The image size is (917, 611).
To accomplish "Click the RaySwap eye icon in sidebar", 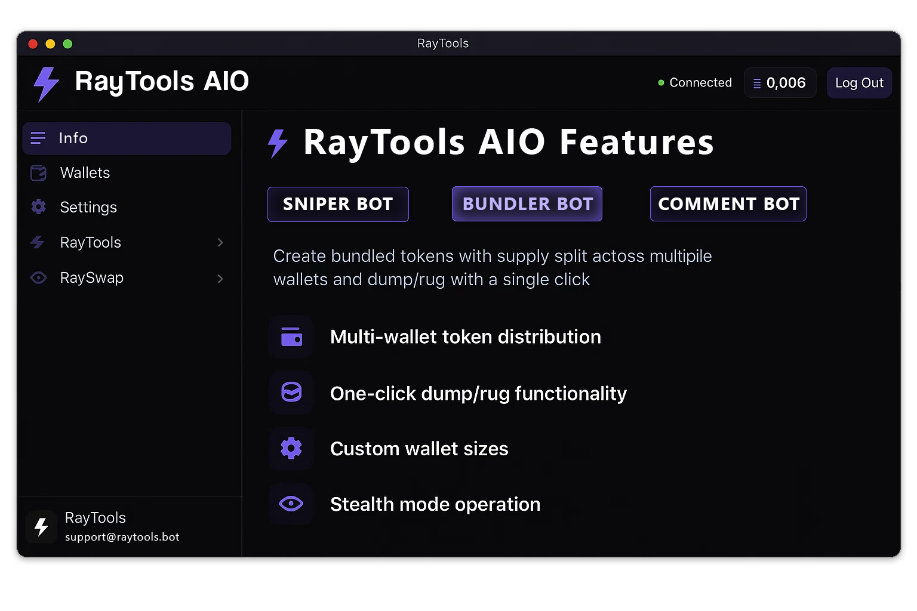I will coord(39,278).
